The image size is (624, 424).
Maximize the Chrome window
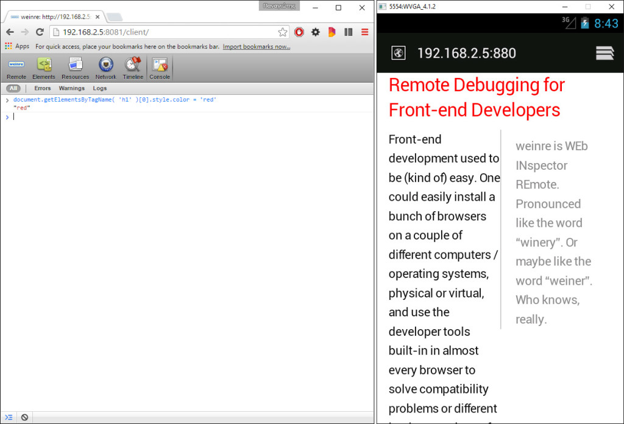[x=338, y=7]
